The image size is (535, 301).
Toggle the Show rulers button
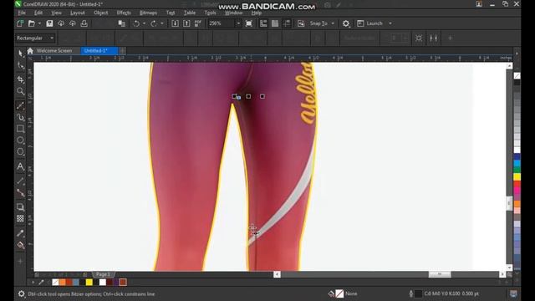pyautogui.click(x=263, y=23)
